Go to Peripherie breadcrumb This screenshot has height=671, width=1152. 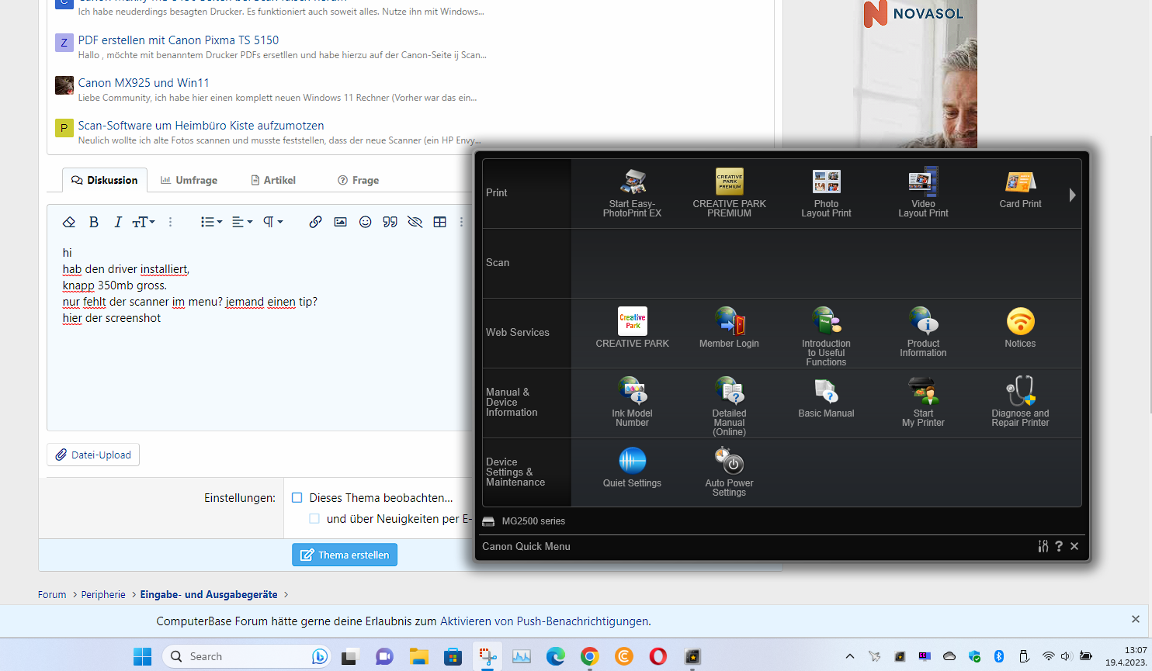(x=103, y=595)
